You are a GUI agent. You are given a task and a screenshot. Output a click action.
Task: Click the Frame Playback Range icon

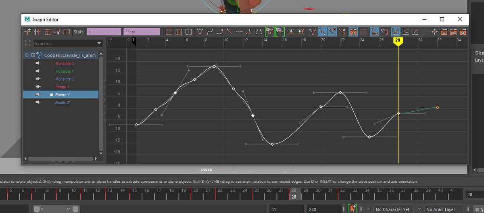tap(179, 31)
